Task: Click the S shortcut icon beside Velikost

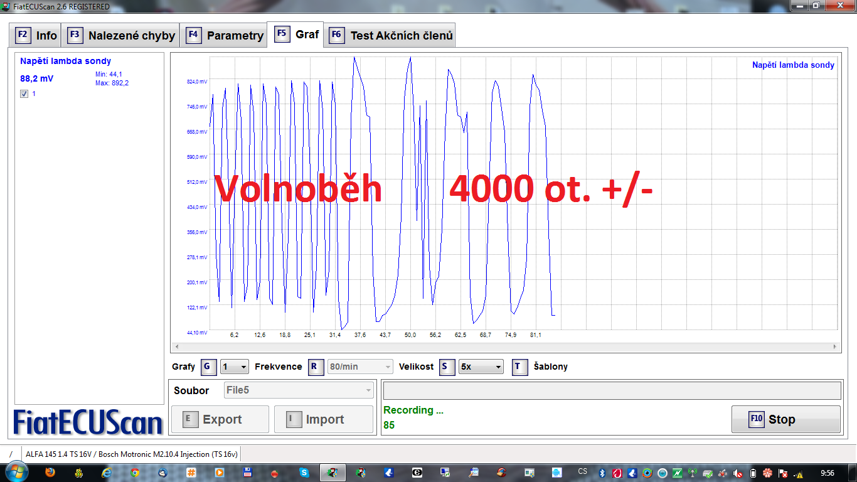Action: click(x=447, y=367)
